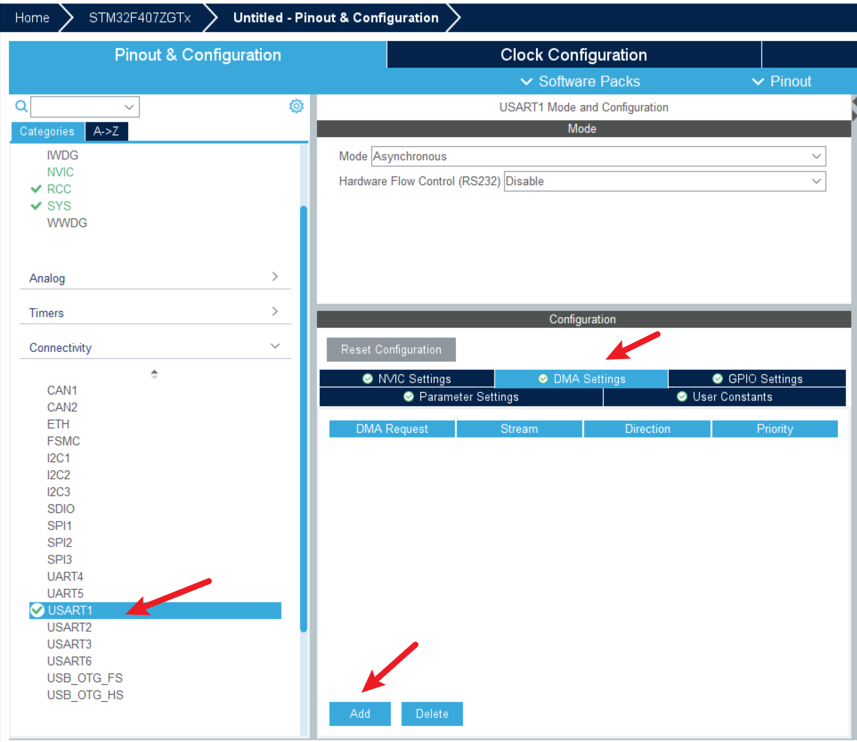Screen dimensions: 857x742
Task: Click the Direction column header
Action: (x=647, y=429)
